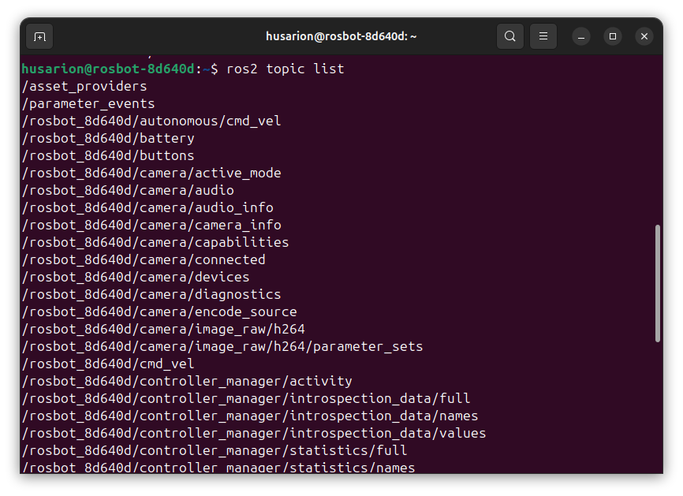Click the /rosbot_8d640d/buttons topic

point(108,156)
